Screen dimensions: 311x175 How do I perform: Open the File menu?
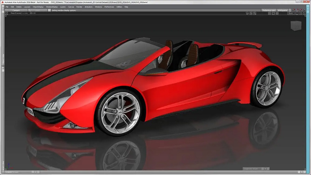click(x=7, y=7)
